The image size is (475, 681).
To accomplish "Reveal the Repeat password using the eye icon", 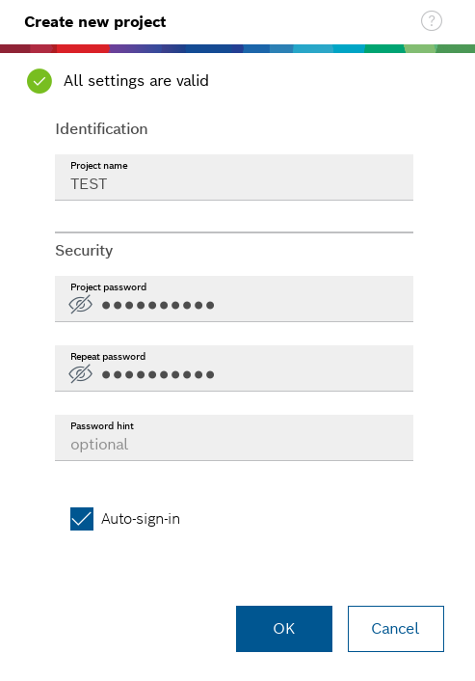I will coord(81,374).
